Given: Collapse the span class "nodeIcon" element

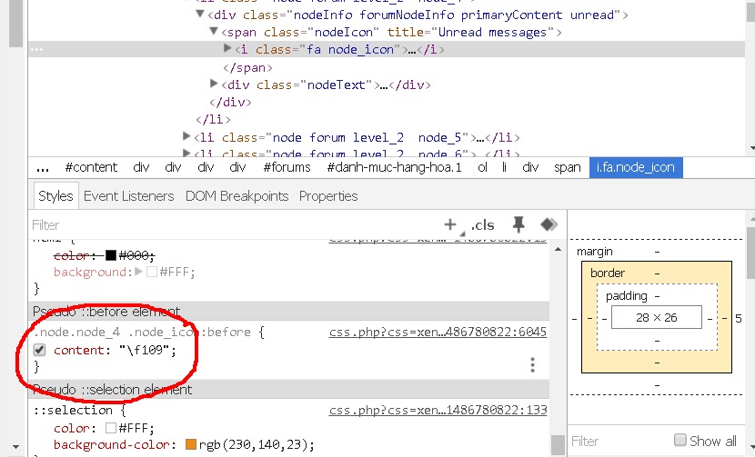Looking at the screenshot, I should point(215,32).
